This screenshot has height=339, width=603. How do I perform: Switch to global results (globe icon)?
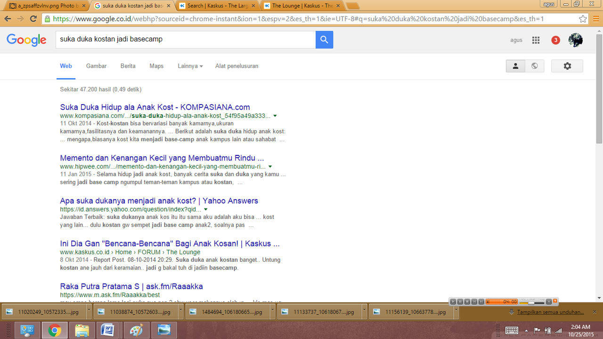[535, 66]
